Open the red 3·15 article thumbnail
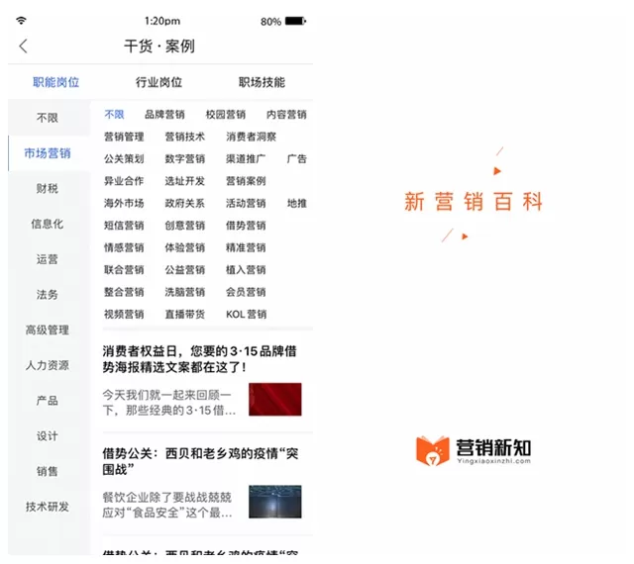The image size is (634, 564). click(275, 399)
